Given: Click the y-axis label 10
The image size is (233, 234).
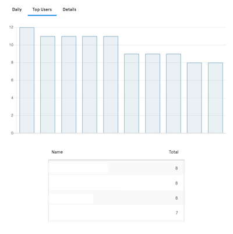Looking at the screenshot, I should pos(11,45).
